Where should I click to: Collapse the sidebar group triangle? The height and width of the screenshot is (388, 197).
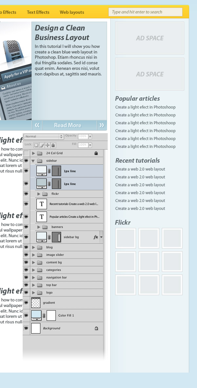point(33,161)
